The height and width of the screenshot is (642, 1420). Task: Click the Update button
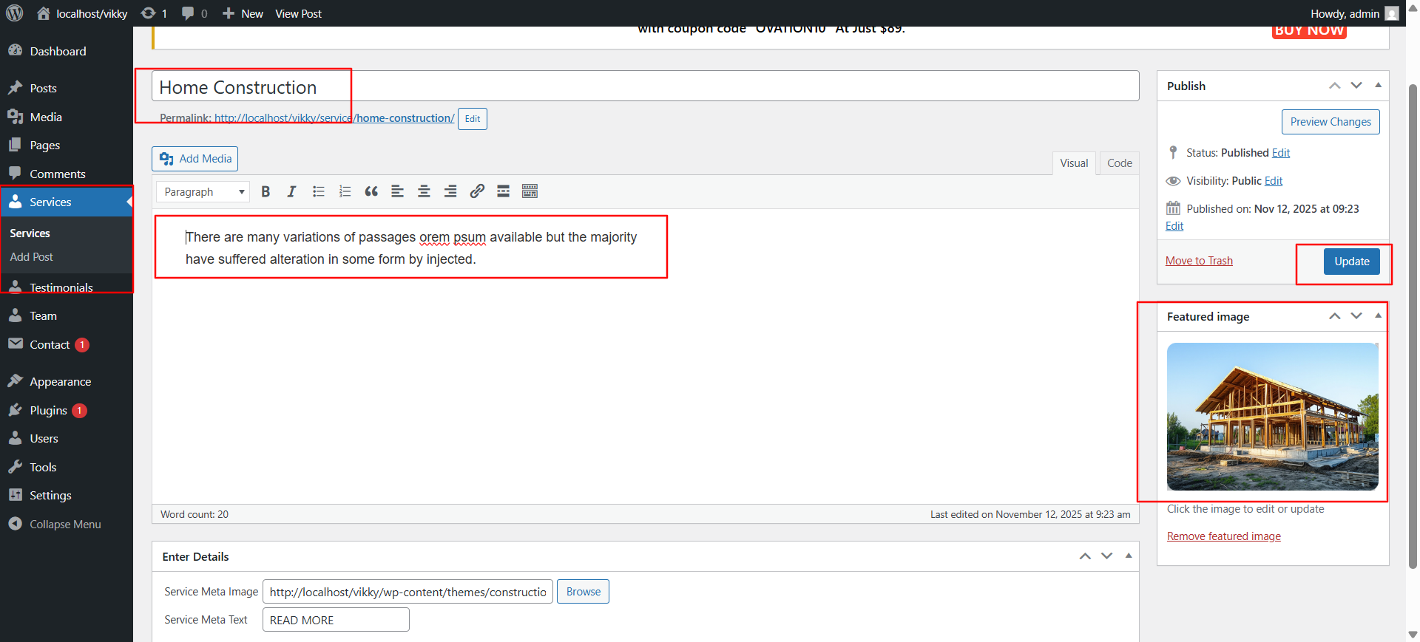pos(1351,262)
